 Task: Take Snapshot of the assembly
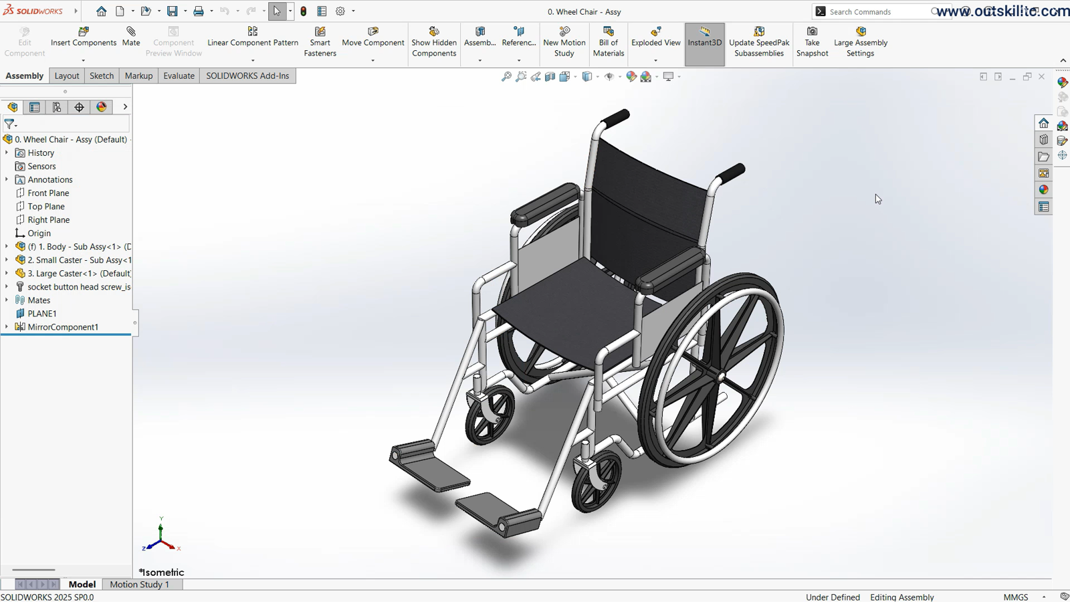pyautogui.click(x=813, y=42)
